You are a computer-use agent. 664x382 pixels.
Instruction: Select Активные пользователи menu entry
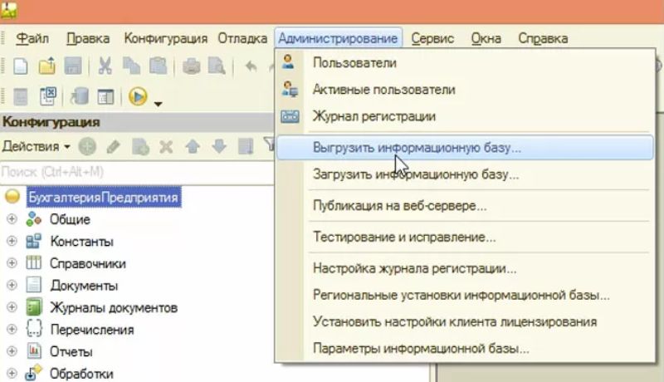pyautogui.click(x=465, y=90)
